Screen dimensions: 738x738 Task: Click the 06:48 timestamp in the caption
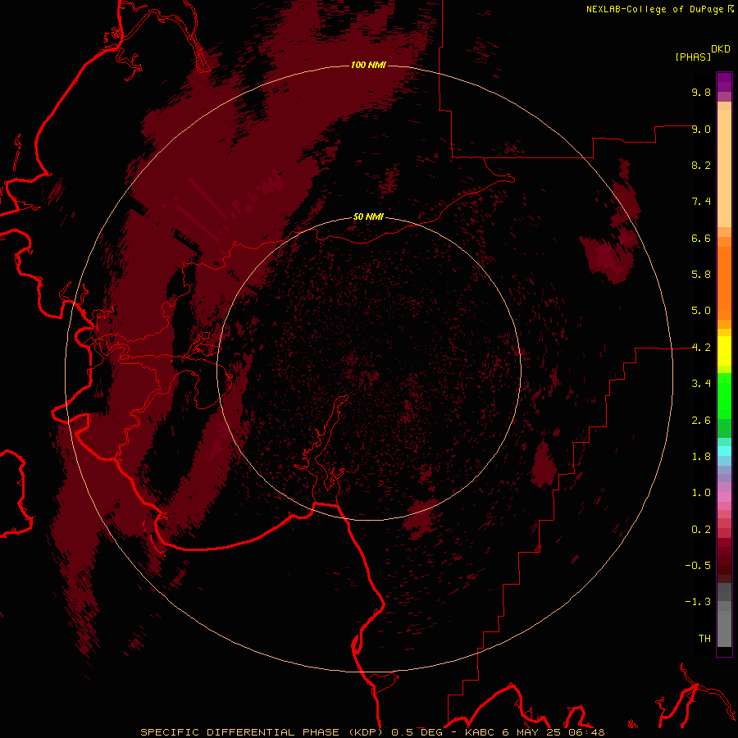pyautogui.click(x=588, y=732)
